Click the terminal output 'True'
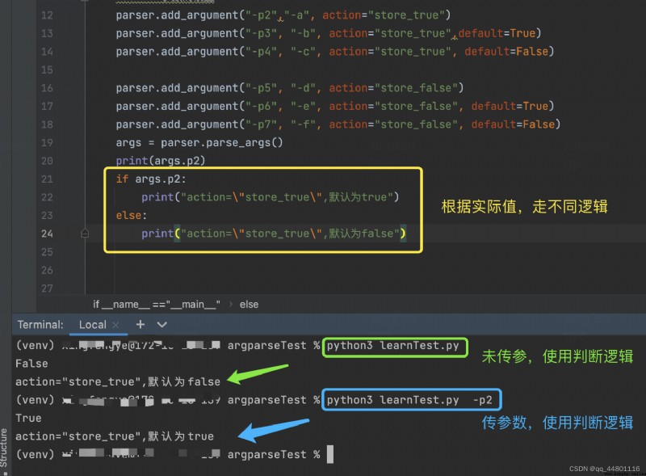Image resolution: width=646 pixels, height=476 pixels. click(x=28, y=418)
